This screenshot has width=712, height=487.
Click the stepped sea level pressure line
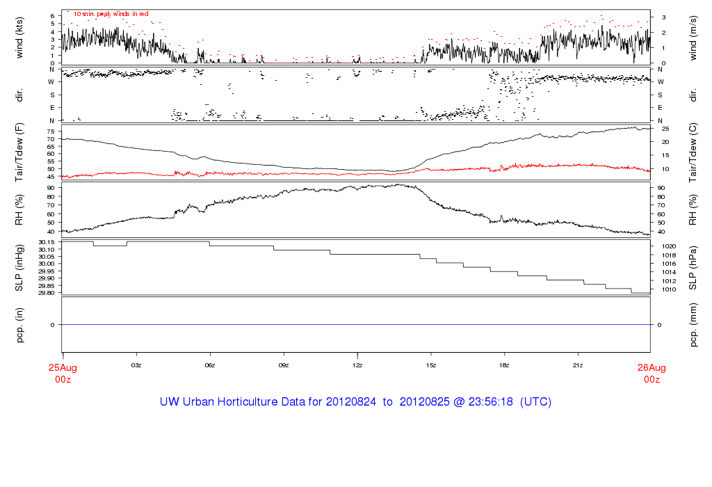click(x=356, y=255)
